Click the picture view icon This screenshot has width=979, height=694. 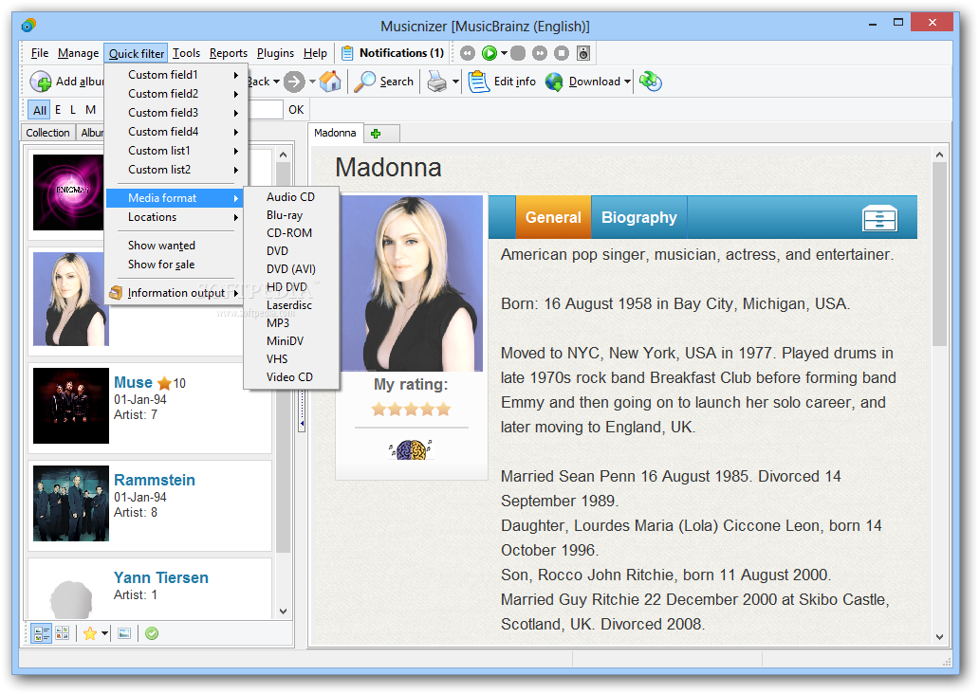[124, 633]
